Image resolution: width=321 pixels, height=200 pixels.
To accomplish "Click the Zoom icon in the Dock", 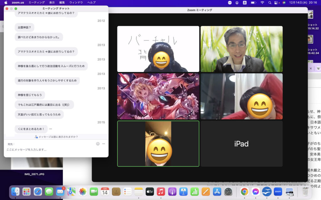I will coord(278,191).
